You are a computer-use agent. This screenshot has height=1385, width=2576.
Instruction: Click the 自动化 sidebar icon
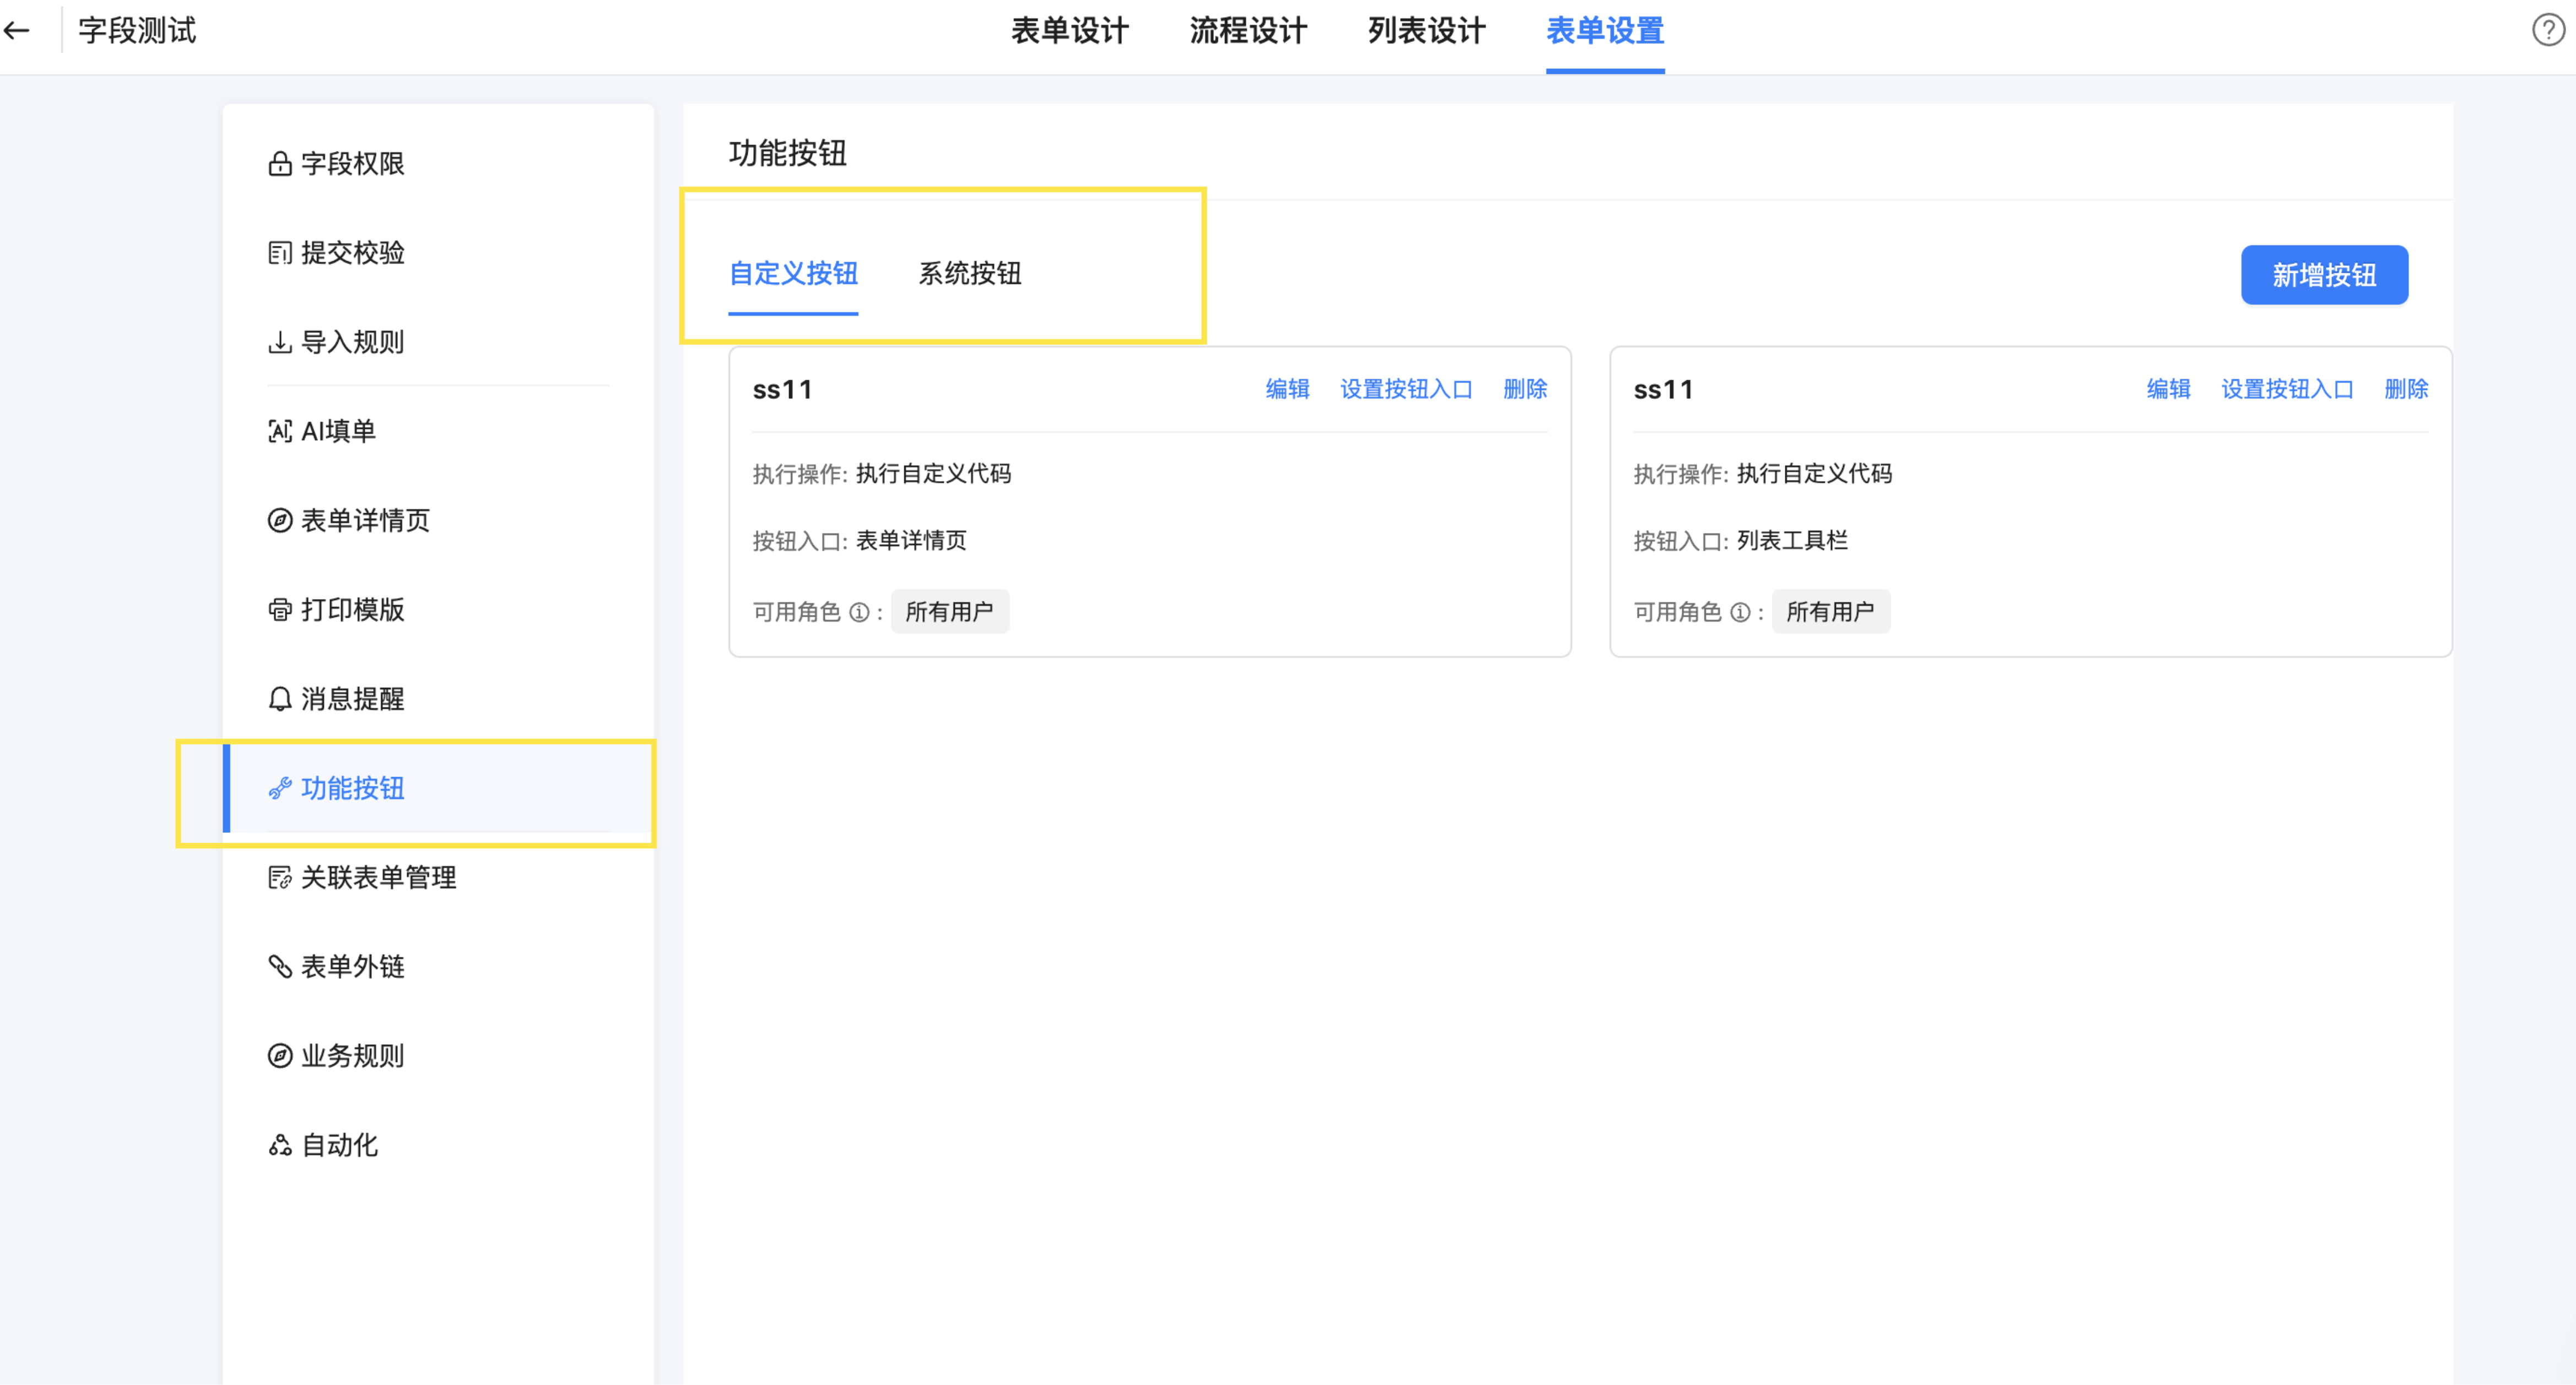click(x=280, y=1145)
